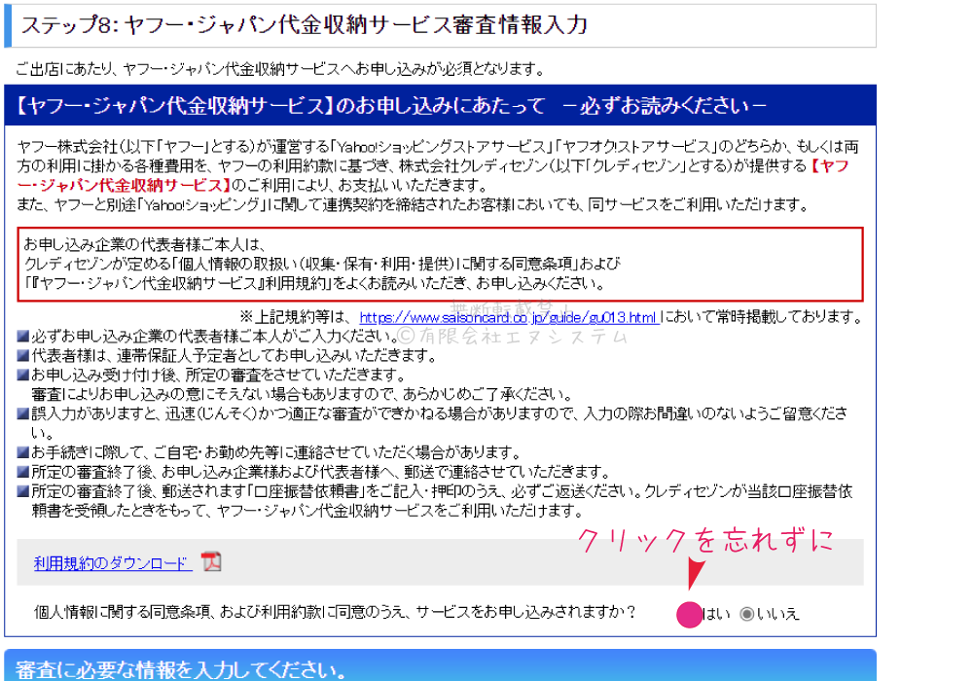Viewport: 973px width, 681px height.
Task: Click the question 個人情報に関する同意条項、および利用約款に同意のうえ
Action: pos(335,613)
